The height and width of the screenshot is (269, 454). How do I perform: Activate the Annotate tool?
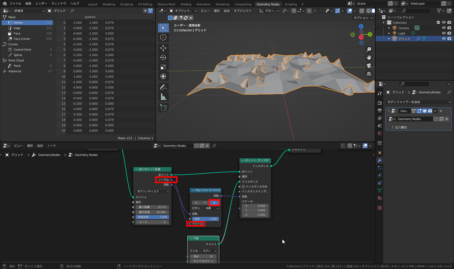click(163, 87)
